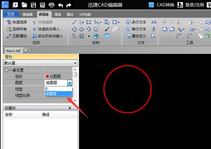Select the Line drawing tool
211x149 pixels.
click(x=75, y=22)
